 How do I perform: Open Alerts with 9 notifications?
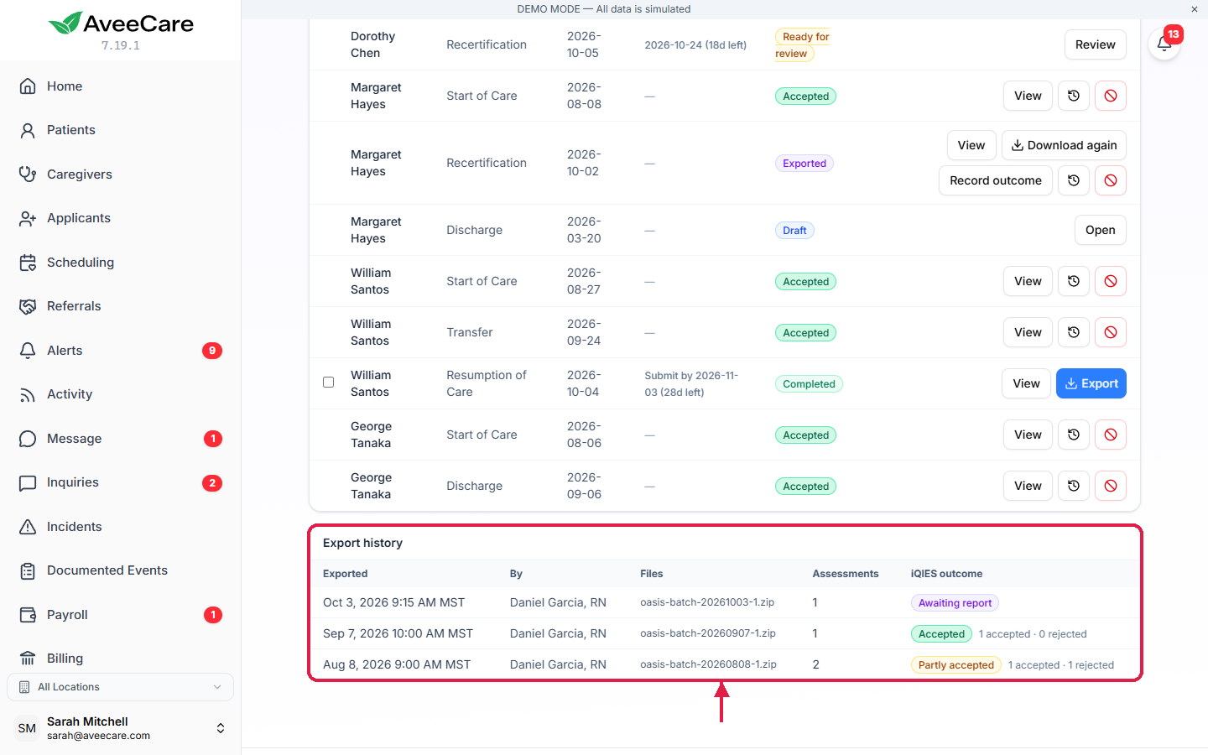120,351
